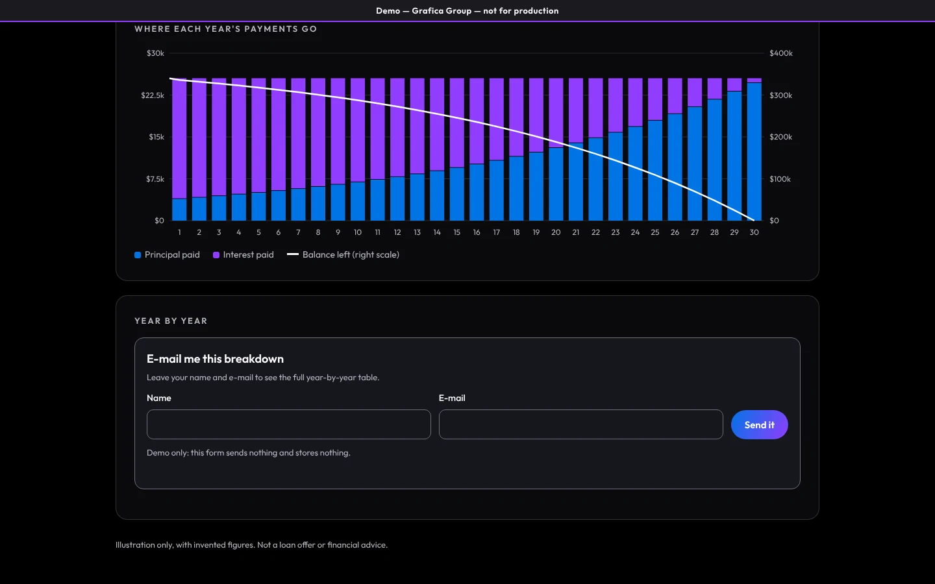The image size is (935, 584).
Task: Click the blue Principal paid legend swatch
Action: coord(138,255)
